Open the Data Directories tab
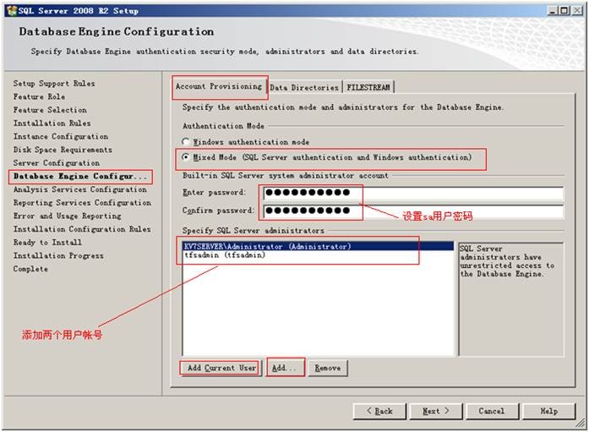589x432 pixels. click(304, 88)
